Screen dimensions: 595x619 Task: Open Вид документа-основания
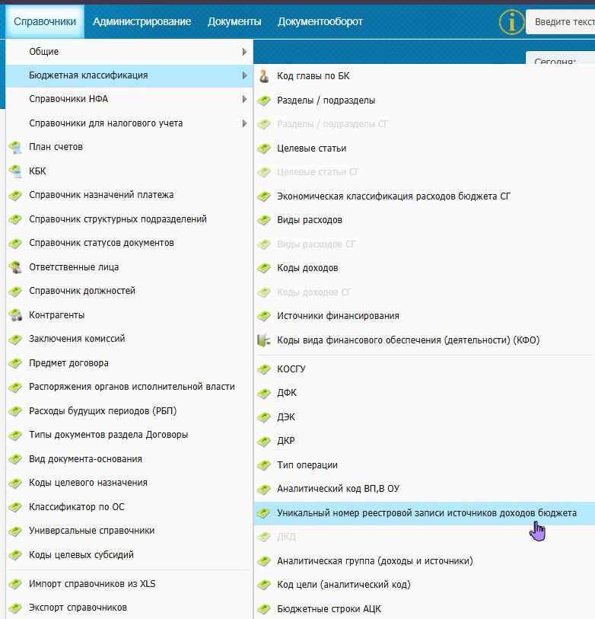pyautogui.click(x=129, y=459)
